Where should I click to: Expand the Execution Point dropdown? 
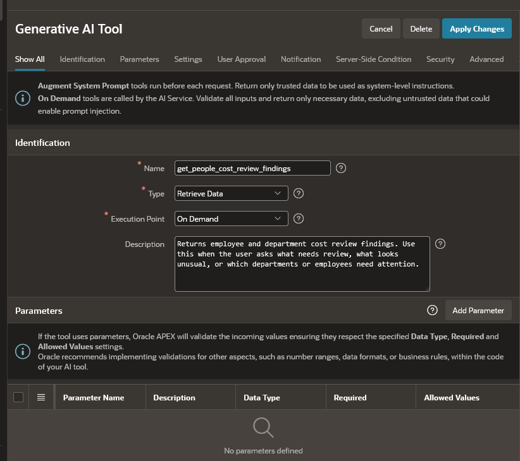[x=231, y=219]
